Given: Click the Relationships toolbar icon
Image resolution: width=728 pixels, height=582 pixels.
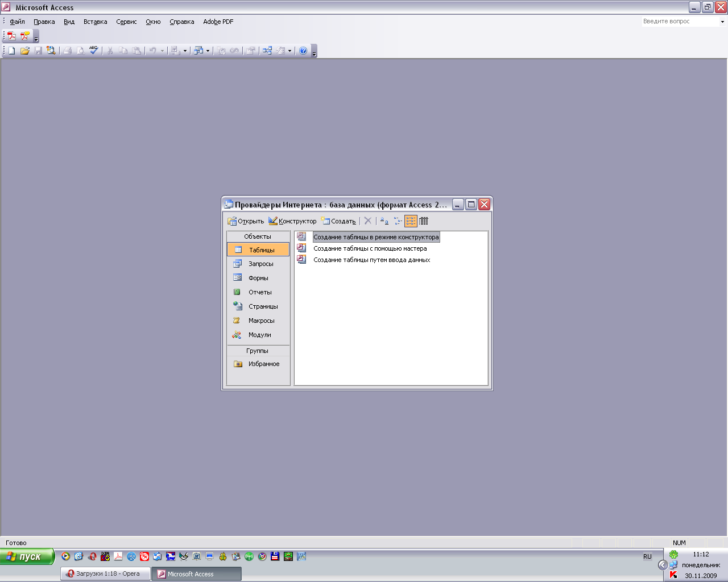Looking at the screenshot, I should 267,51.
